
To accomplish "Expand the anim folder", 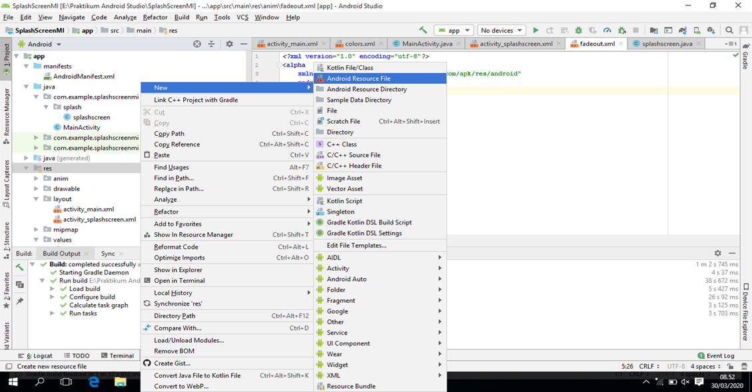I will (36, 178).
